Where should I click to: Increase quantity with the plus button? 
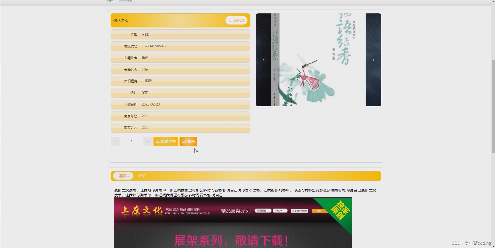pyautogui.click(x=148, y=141)
